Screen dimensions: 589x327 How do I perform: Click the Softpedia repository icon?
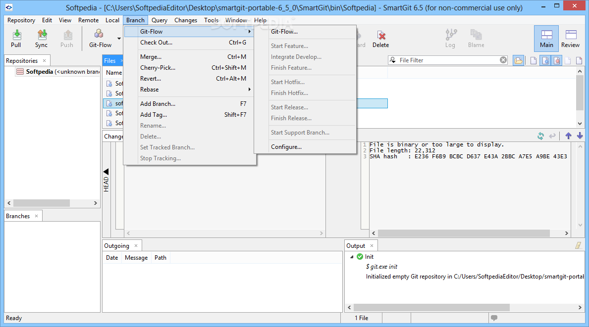pos(20,72)
